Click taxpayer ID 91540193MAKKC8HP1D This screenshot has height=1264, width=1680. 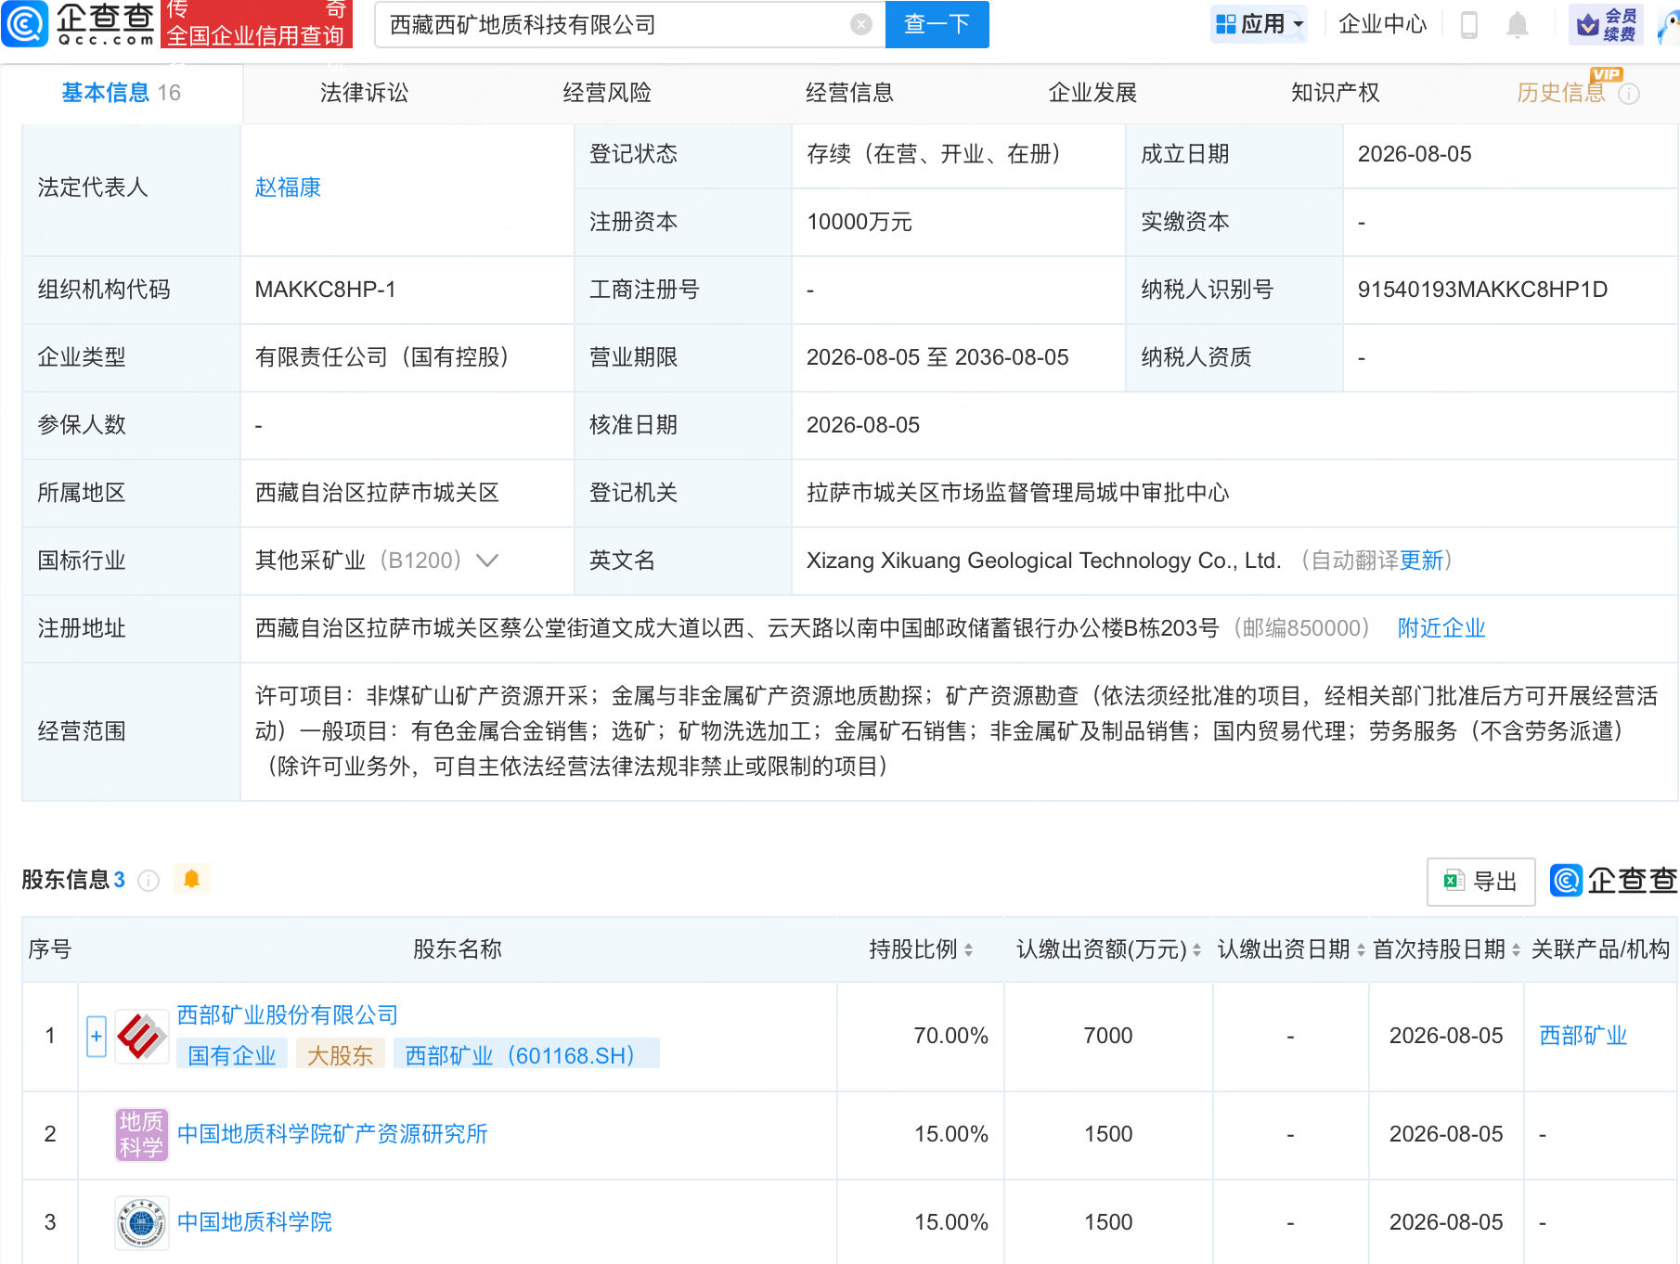pyautogui.click(x=1482, y=290)
